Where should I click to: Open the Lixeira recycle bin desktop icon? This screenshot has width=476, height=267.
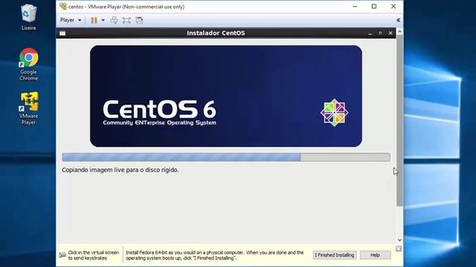pyautogui.click(x=28, y=17)
